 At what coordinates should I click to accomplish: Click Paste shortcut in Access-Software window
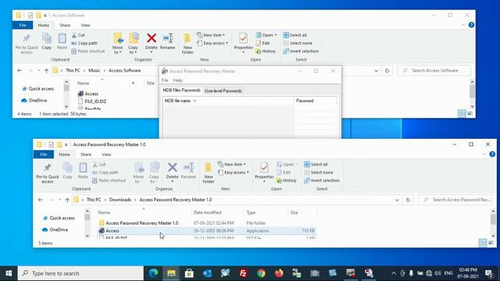click(x=88, y=51)
